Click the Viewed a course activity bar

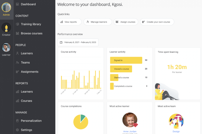pos(121,69)
